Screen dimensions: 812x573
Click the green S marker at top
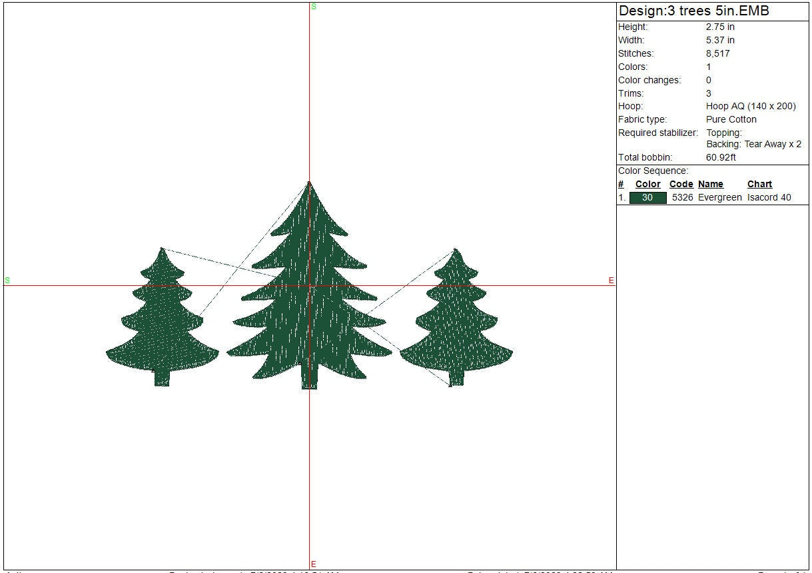coord(314,7)
